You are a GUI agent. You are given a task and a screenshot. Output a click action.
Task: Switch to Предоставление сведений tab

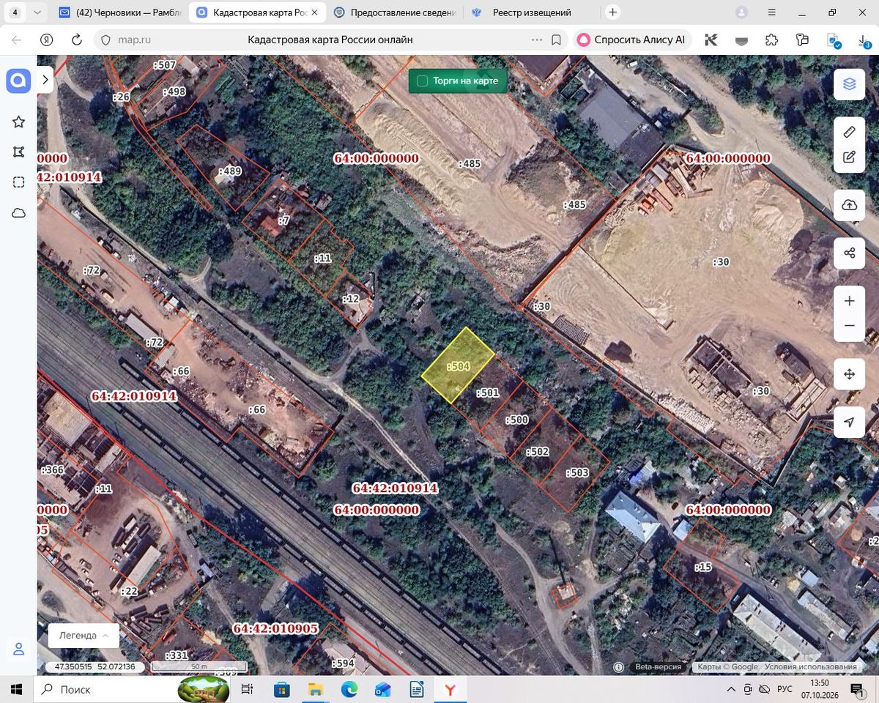[x=395, y=12]
